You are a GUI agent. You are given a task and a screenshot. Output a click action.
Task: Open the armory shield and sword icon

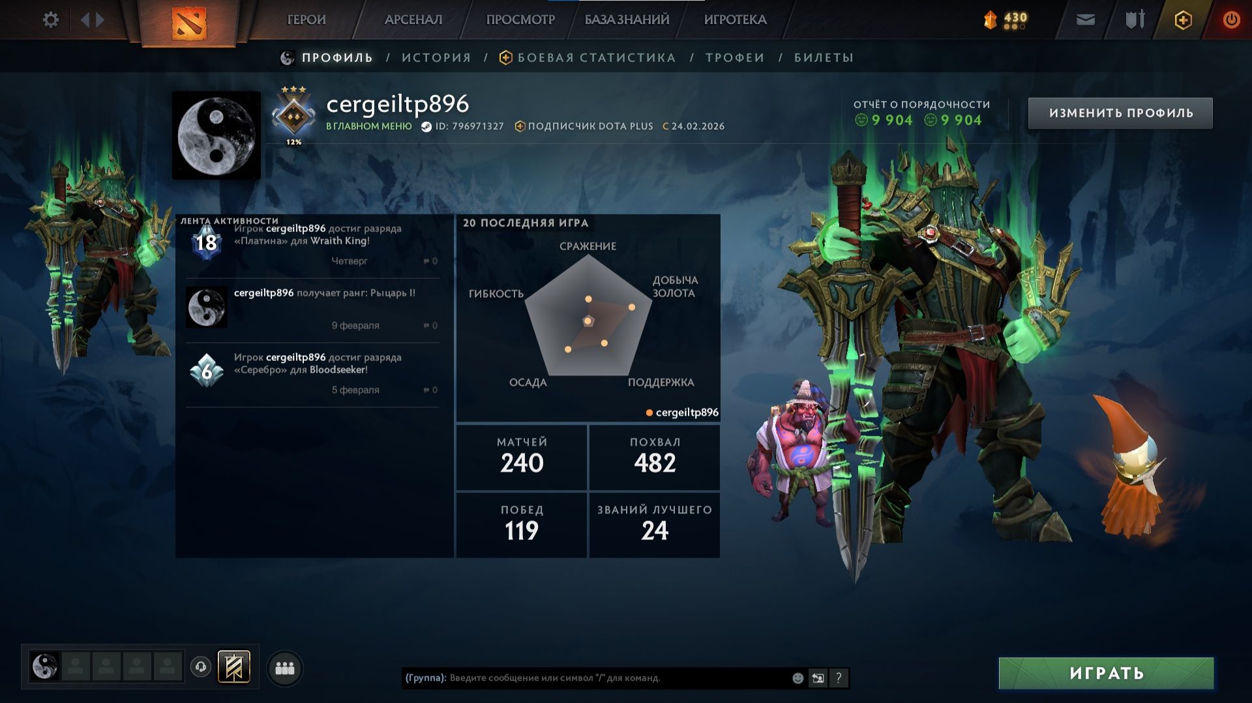click(1135, 20)
